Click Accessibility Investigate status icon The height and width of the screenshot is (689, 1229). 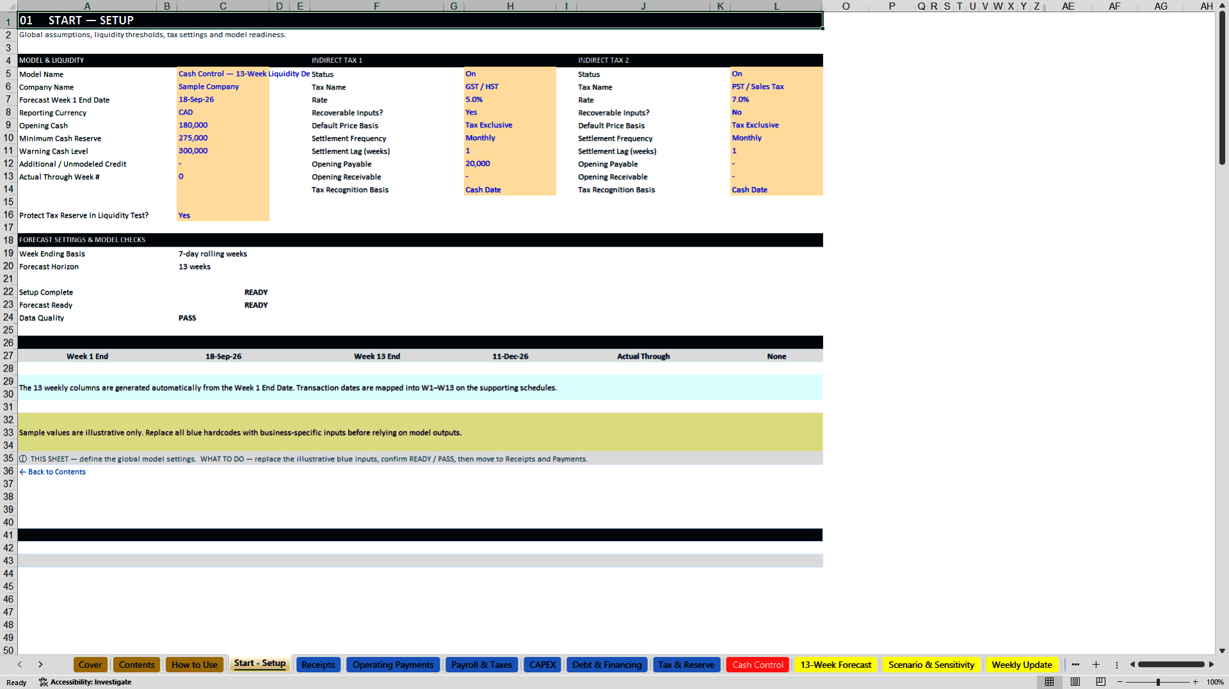[44, 682]
